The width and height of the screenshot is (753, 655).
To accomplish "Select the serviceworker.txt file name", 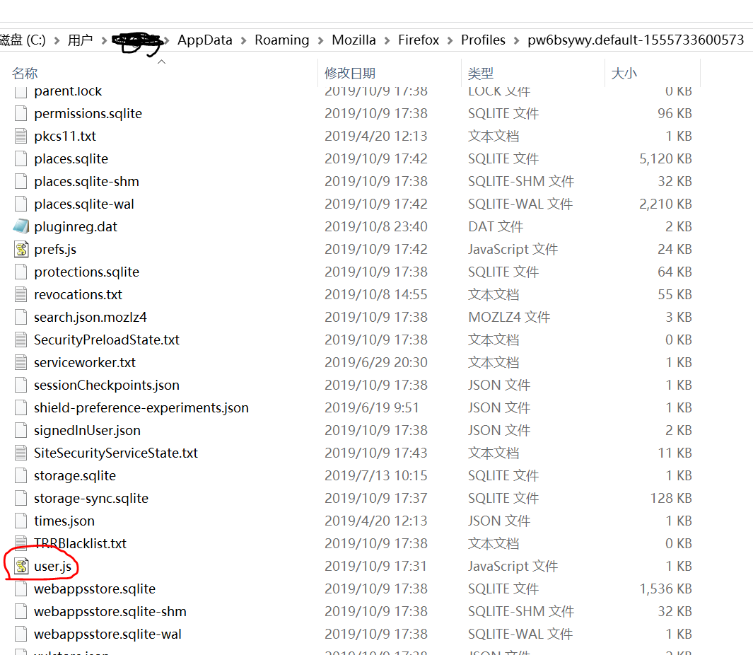I will pos(85,362).
